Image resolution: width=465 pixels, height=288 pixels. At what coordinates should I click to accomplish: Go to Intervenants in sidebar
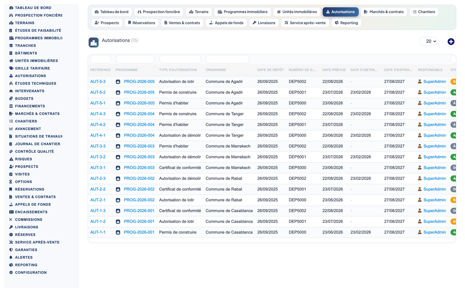pyautogui.click(x=29, y=91)
